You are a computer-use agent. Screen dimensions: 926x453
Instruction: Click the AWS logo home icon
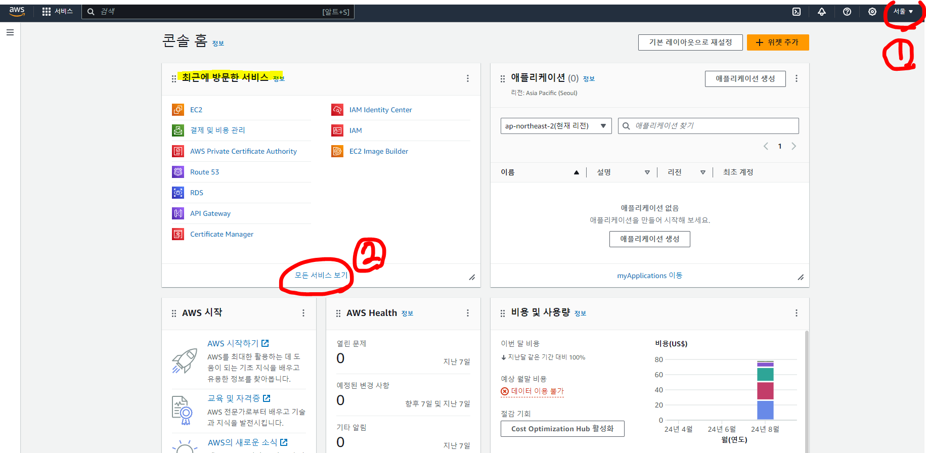coord(17,11)
